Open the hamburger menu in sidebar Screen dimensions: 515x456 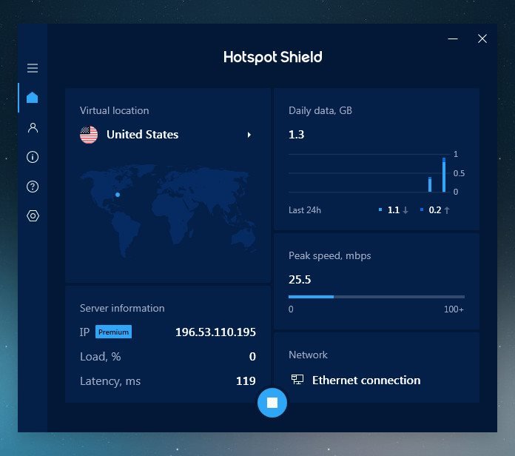[33, 68]
